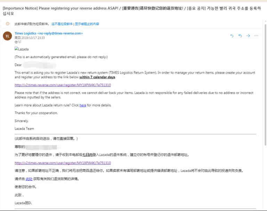Click the show blocked content link
Image resolution: width=267 pixels, height=211 pixels.
87,24
